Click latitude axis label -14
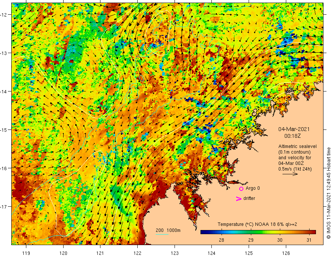The width and height of the screenshot is (331, 256). pyautogui.click(x=4, y=91)
